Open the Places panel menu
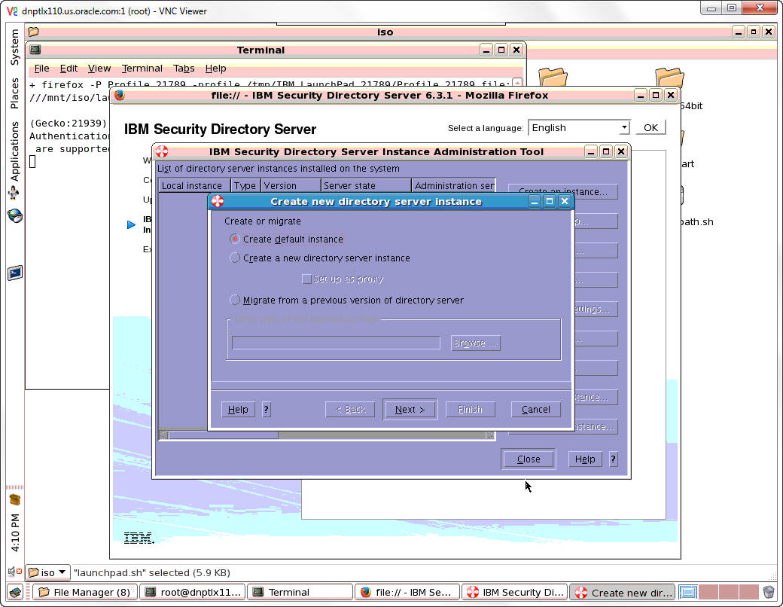 (x=14, y=93)
